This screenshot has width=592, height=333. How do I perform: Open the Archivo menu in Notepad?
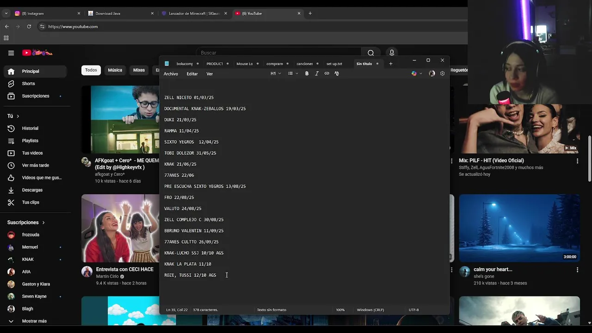pyautogui.click(x=171, y=74)
